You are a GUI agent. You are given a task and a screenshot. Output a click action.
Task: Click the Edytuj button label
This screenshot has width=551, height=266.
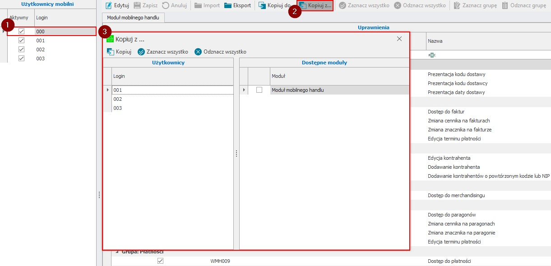pyautogui.click(x=122, y=5)
